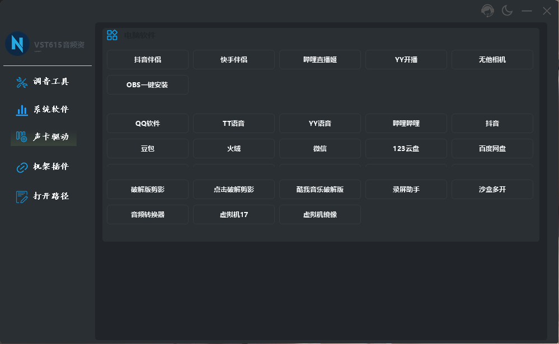The height and width of the screenshot is (344, 559).
Task: Click the QQ软件 button
Action: [x=148, y=124]
